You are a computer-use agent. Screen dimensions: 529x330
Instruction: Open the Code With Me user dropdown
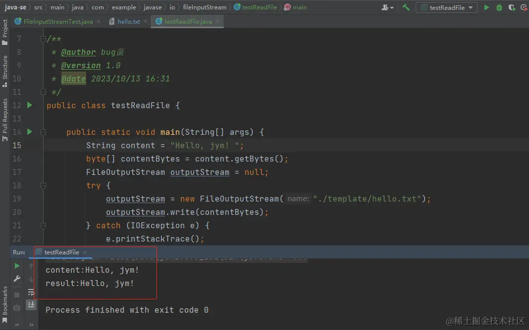(387, 7)
